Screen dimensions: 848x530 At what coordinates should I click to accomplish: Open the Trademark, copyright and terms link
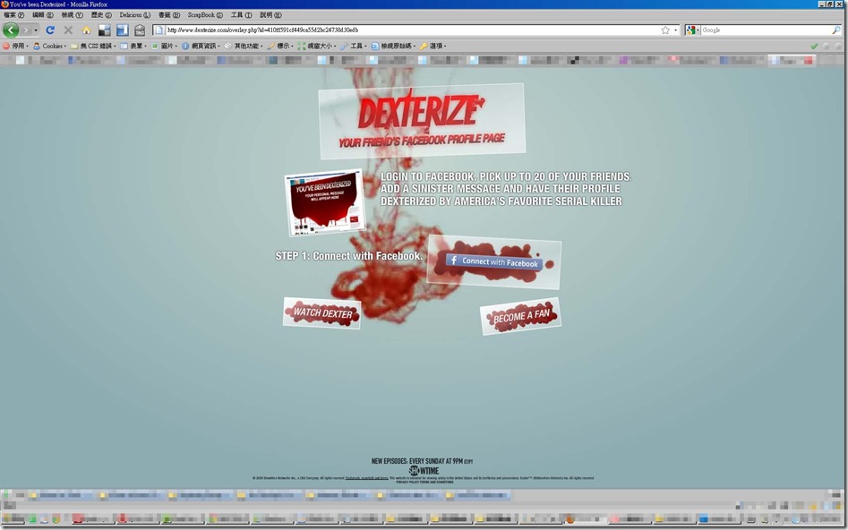click(x=366, y=478)
